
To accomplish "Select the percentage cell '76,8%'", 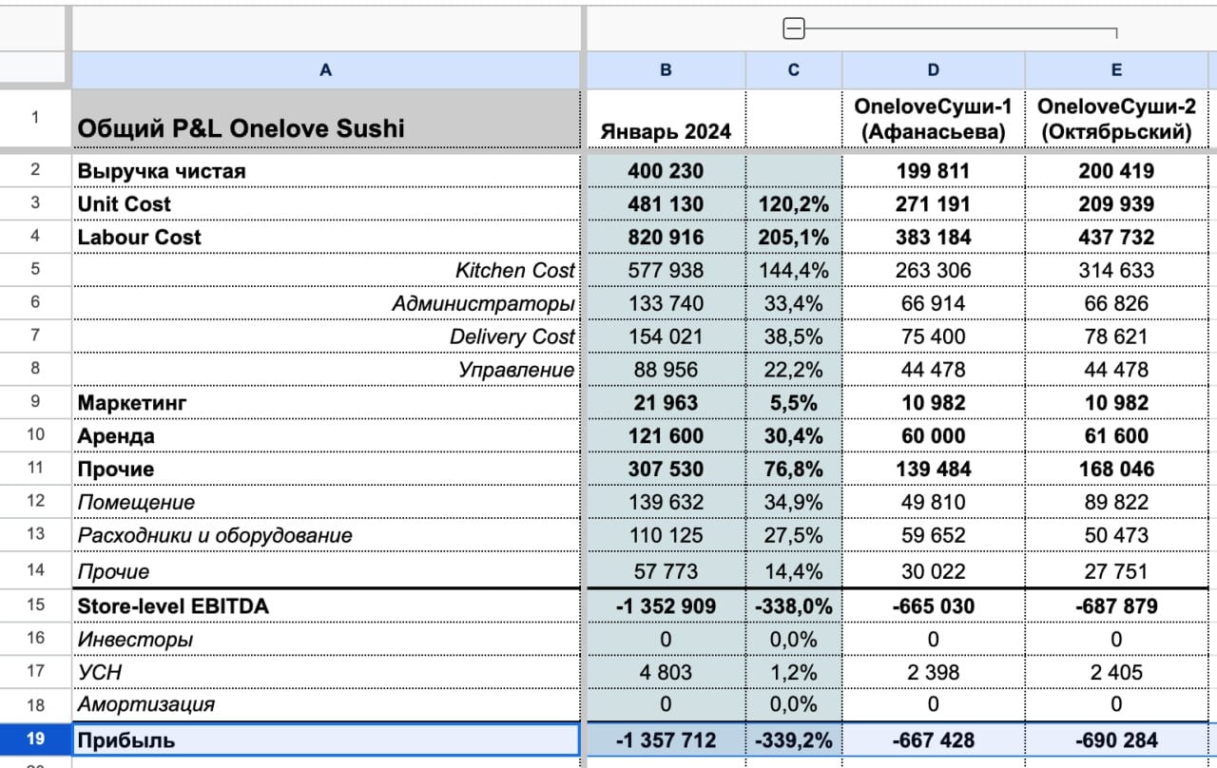I will (x=795, y=469).
